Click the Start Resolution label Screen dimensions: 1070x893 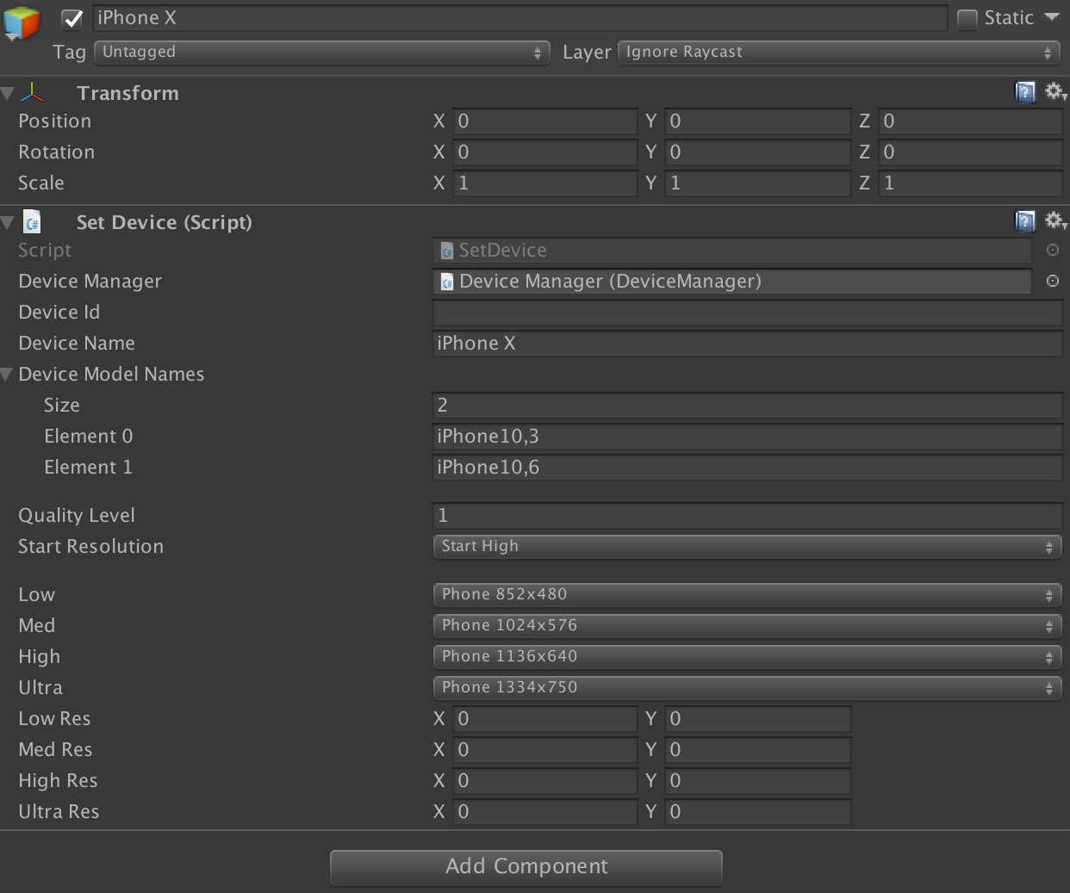[91, 547]
